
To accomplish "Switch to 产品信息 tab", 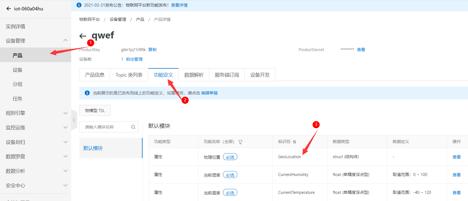I will click(x=95, y=75).
